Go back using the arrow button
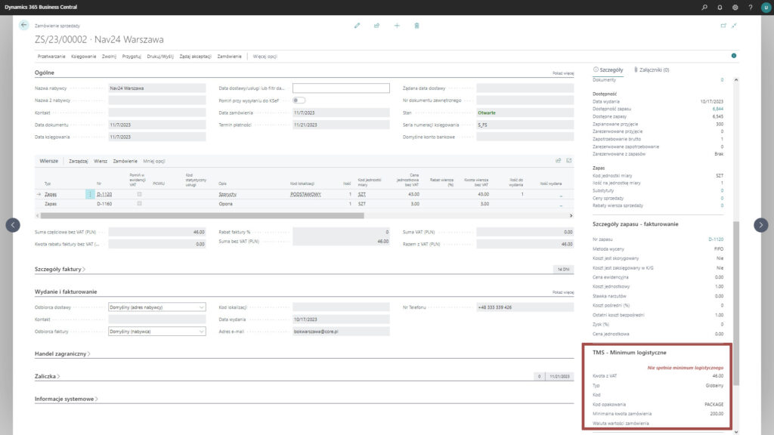 pyautogui.click(x=23, y=25)
